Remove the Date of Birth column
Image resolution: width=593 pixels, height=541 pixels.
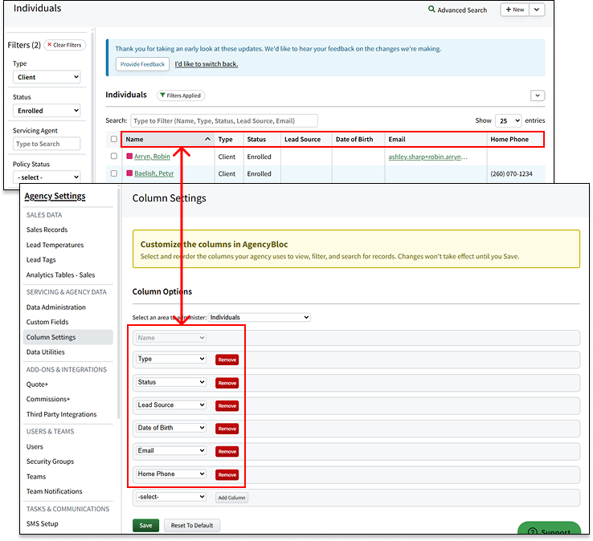pyautogui.click(x=227, y=429)
